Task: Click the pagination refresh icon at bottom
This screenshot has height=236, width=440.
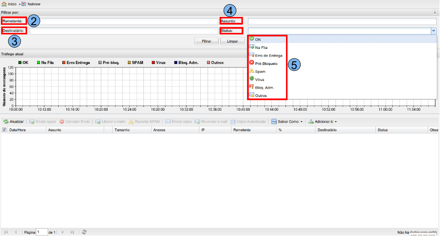Action: click(x=84, y=232)
